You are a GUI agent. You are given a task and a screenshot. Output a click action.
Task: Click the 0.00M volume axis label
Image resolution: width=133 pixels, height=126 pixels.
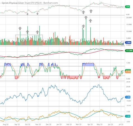129,45
